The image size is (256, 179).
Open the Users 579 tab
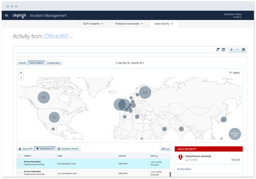click(26, 149)
